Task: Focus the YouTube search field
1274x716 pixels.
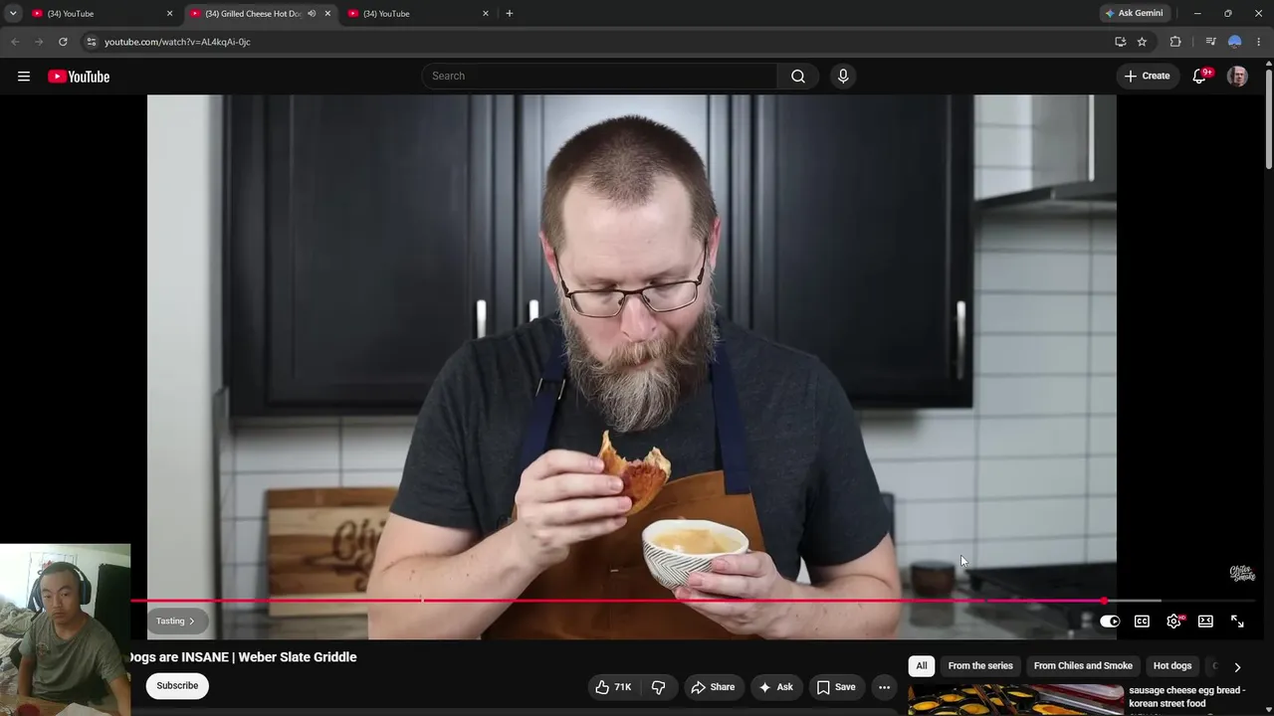Action: [x=600, y=77]
